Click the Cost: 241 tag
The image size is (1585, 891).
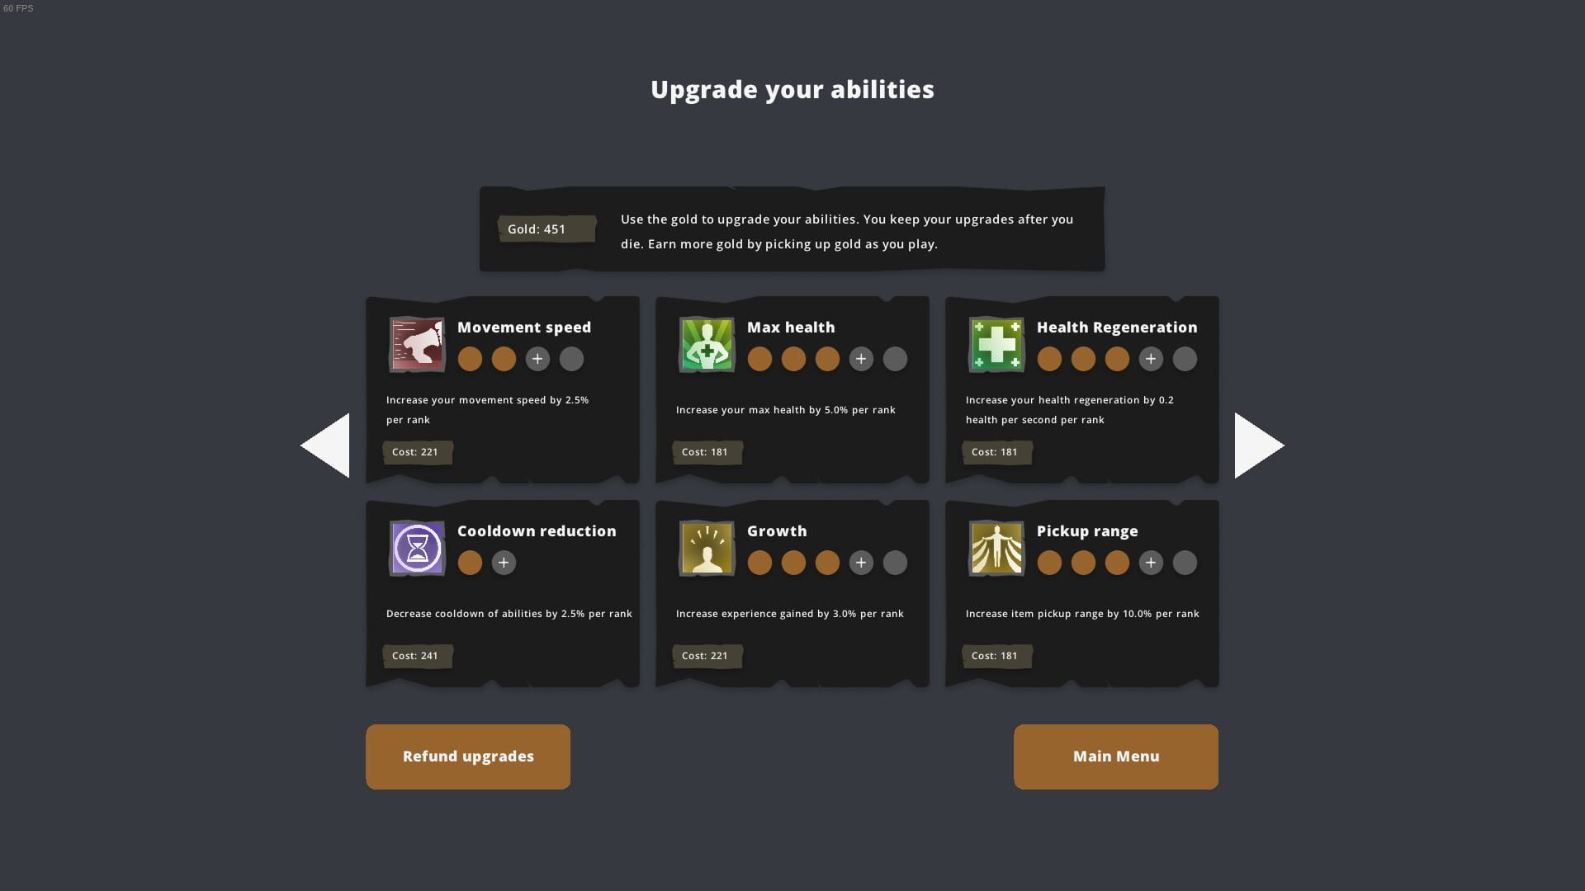417,656
